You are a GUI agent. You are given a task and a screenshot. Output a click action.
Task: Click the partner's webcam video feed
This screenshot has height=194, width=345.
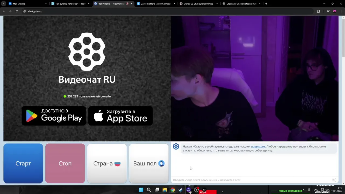tap(255, 78)
